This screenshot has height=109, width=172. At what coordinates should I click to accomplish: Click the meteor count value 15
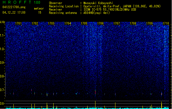click(x=40, y=13)
